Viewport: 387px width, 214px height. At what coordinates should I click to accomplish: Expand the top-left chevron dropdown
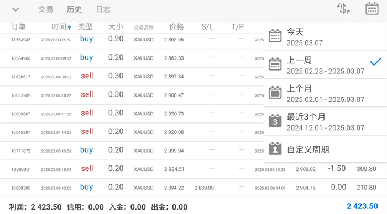tap(15, 9)
